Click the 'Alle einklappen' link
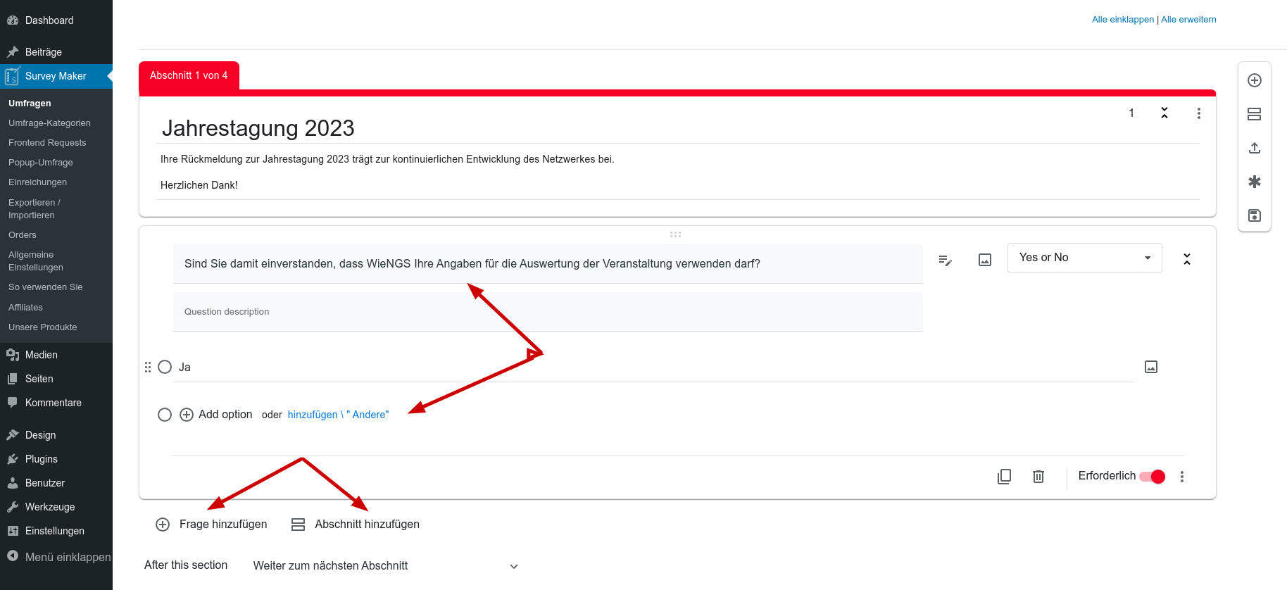The width and height of the screenshot is (1287, 590). [x=1122, y=20]
